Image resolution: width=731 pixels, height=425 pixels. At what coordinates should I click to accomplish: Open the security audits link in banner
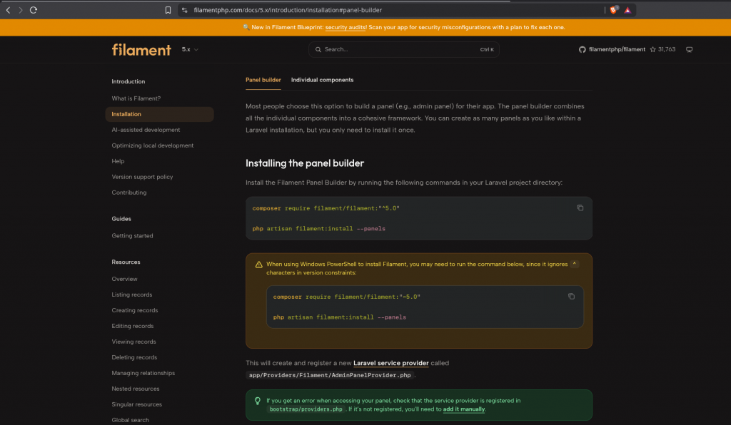coord(346,28)
